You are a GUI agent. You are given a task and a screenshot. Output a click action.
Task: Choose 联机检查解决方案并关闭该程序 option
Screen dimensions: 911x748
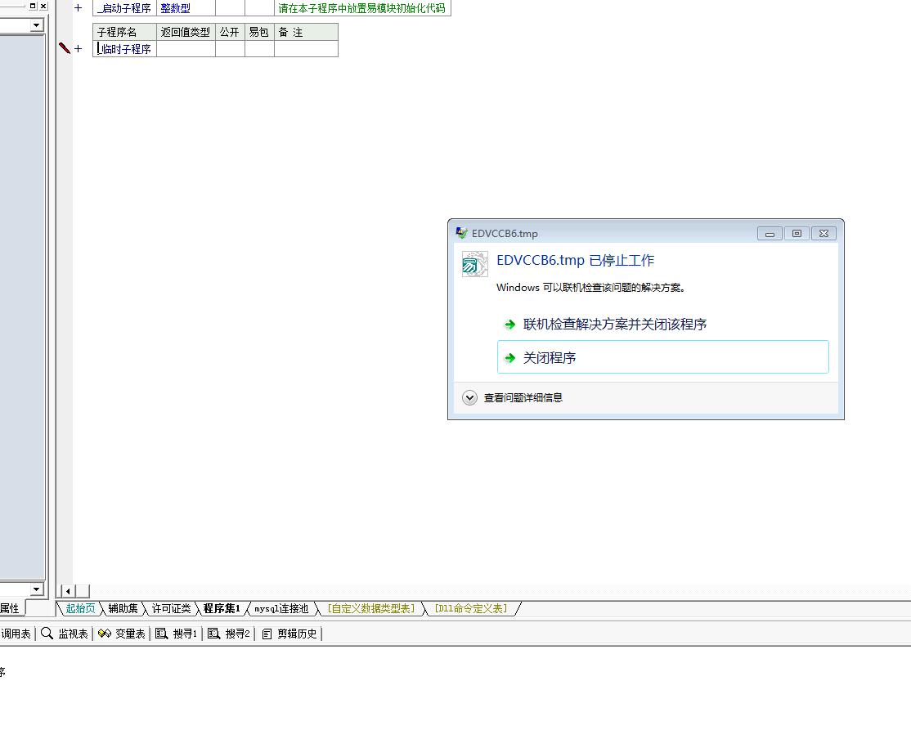pos(614,325)
